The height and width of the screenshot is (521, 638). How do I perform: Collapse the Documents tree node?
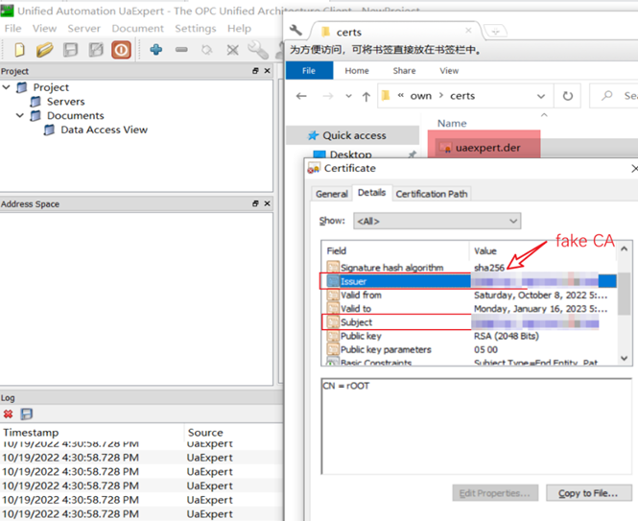pos(19,115)
